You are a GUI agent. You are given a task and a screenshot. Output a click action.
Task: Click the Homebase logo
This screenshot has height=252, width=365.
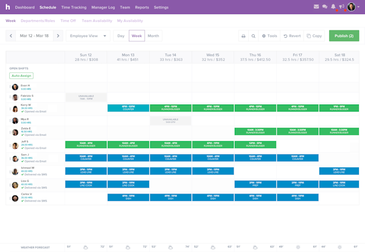[x=6, y=7]
